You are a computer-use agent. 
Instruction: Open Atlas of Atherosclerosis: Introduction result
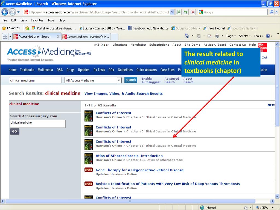(x=129, y=156)
